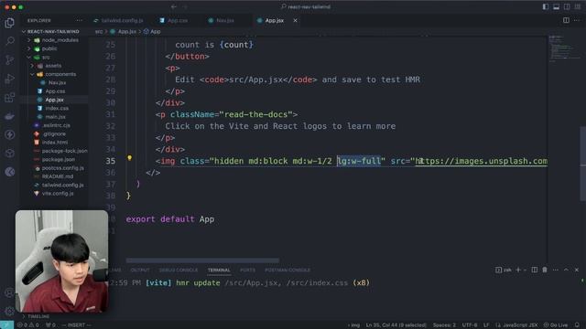The height and width of the screenshot is (329, 586).
Task: Open README.md in the file tree
Action: pos(57,176)
